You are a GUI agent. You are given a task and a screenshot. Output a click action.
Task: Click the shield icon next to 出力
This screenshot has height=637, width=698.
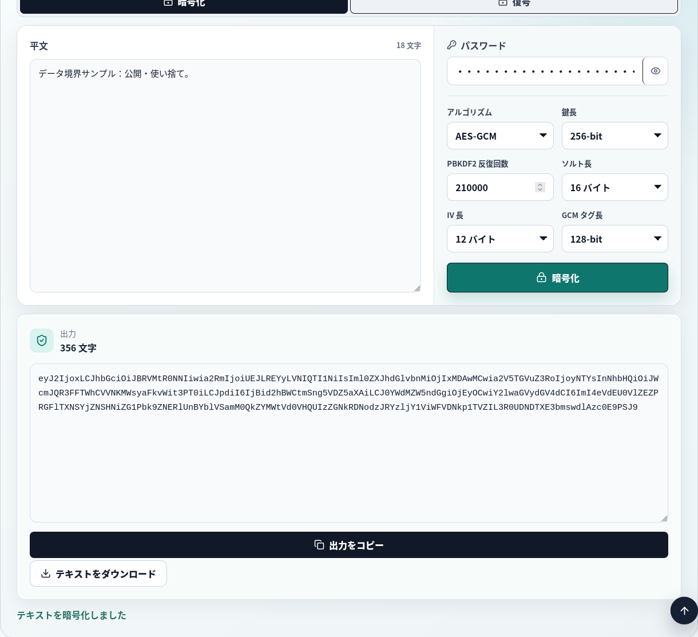point(42,341)
